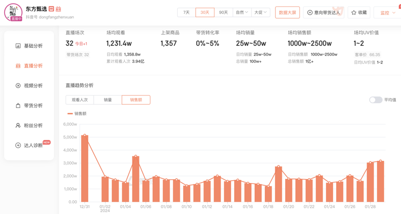The image size is (401, 214).
Task: Switch chart to 观看人次
Action: pos(80,100)
